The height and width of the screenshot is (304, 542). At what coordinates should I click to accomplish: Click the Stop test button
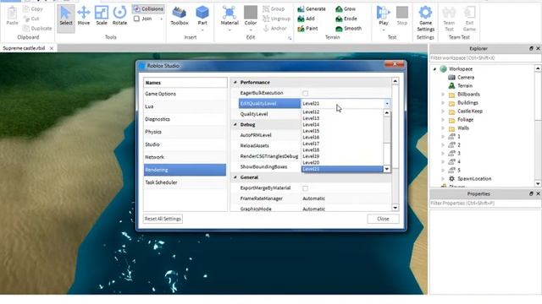(402, 16)
